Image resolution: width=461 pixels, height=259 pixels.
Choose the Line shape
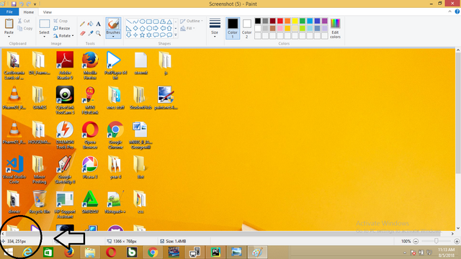(128, 22)
